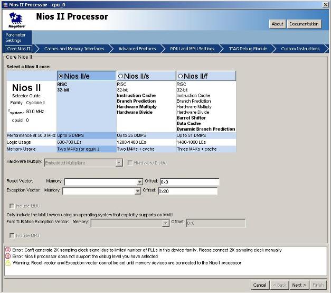Screen dimensions: 331x293
Task: Click the 'Three M4Ks + cache' cell
Action: 206,149
